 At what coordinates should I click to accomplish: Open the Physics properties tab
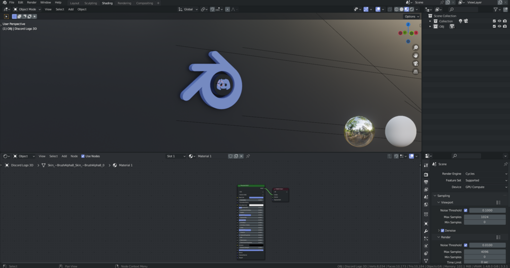coord(426,246)
